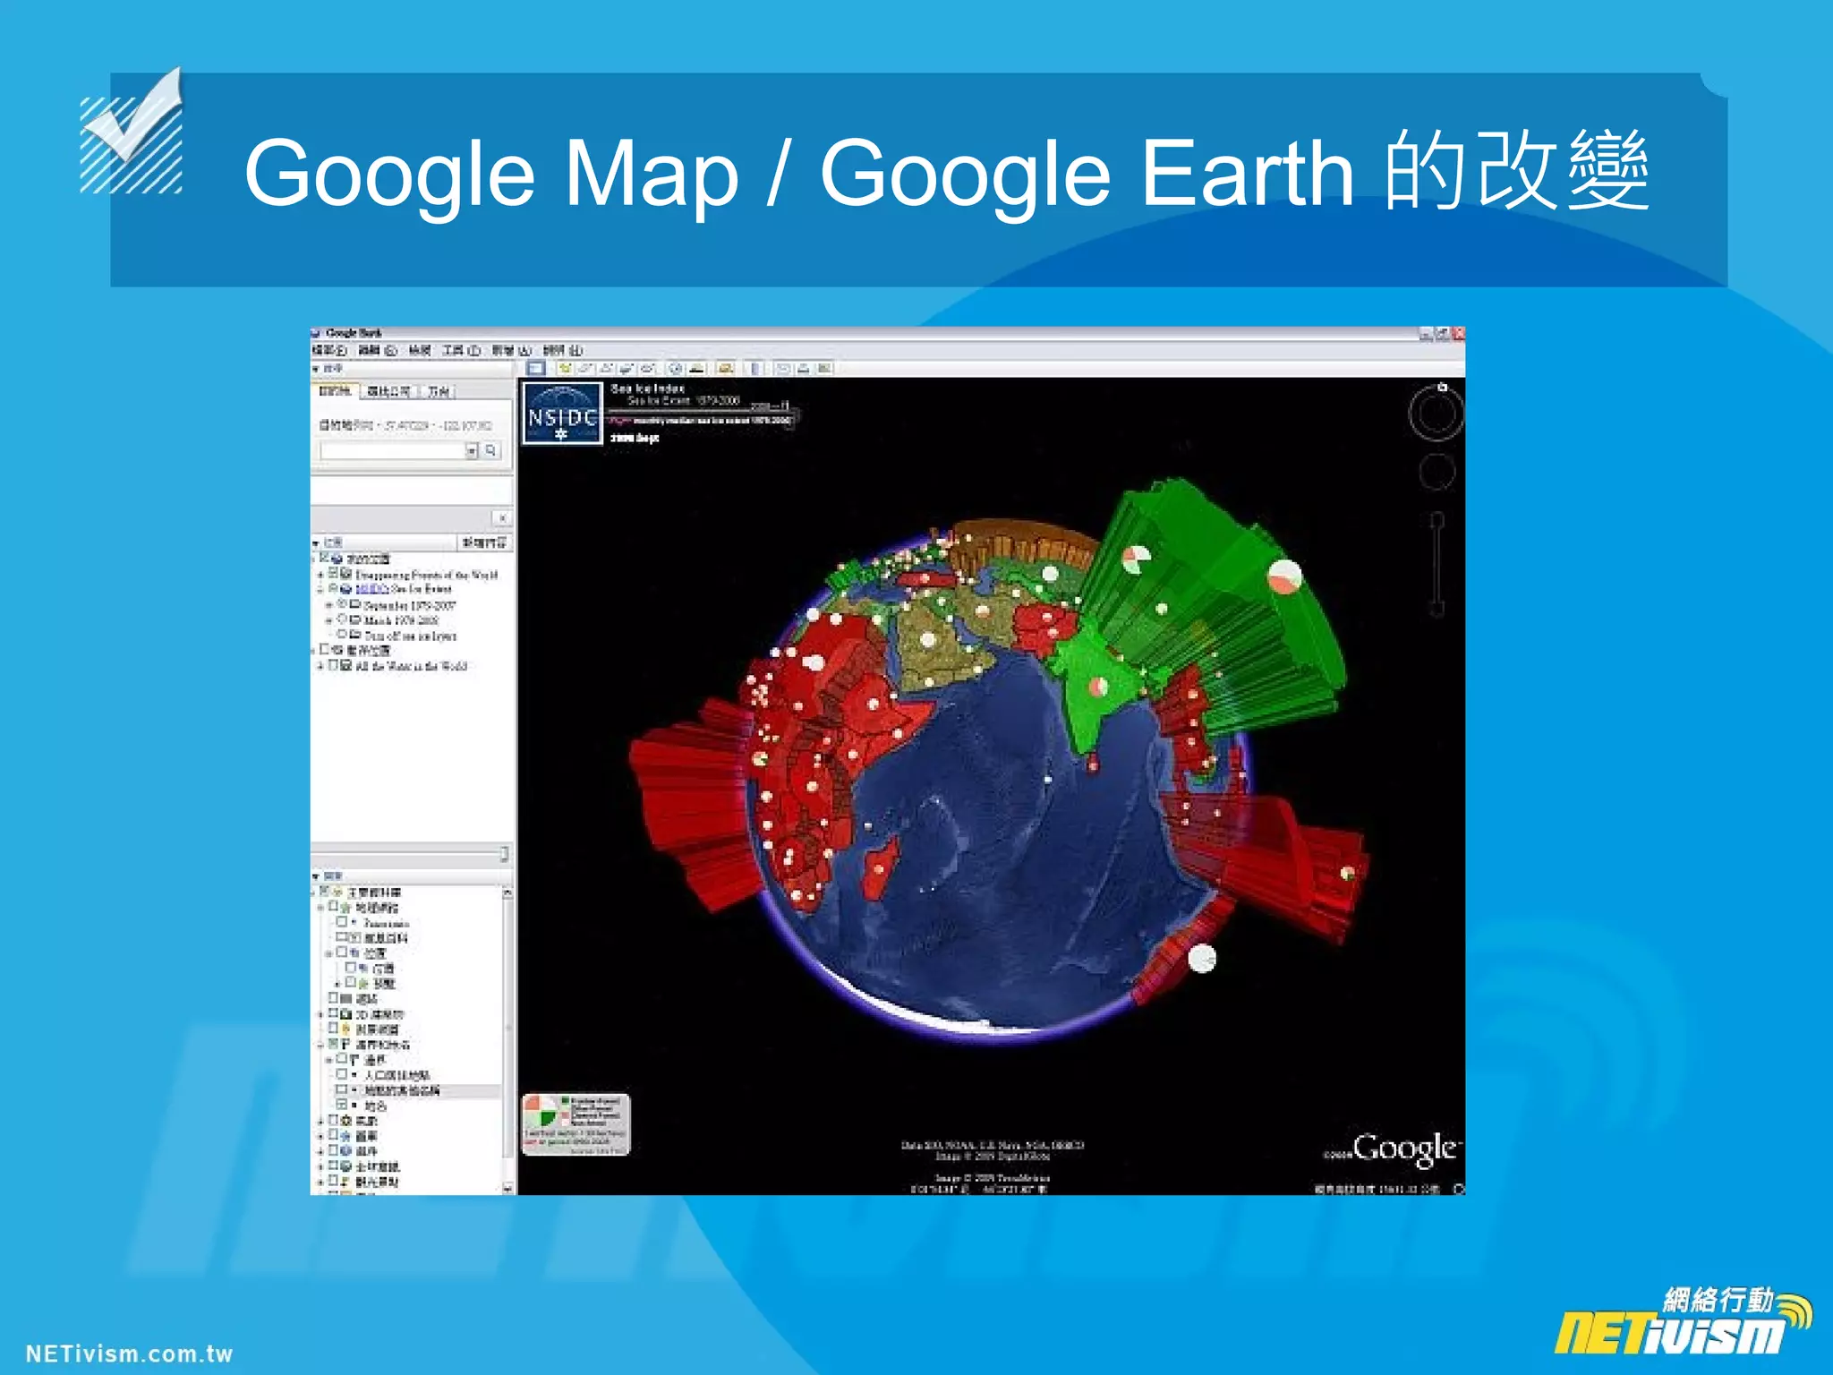Image resolution: width=1833 pixels, height=1375 pixels.
Task: Click the NSIDC logo overlay
Action: (x=561, y=413)
